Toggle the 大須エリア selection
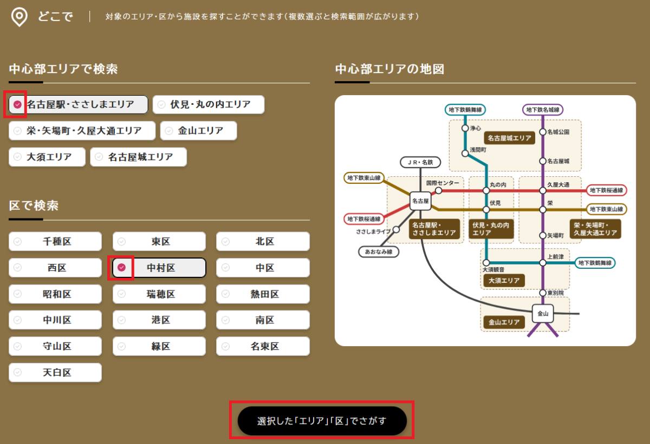 click(x=47, y=157)
